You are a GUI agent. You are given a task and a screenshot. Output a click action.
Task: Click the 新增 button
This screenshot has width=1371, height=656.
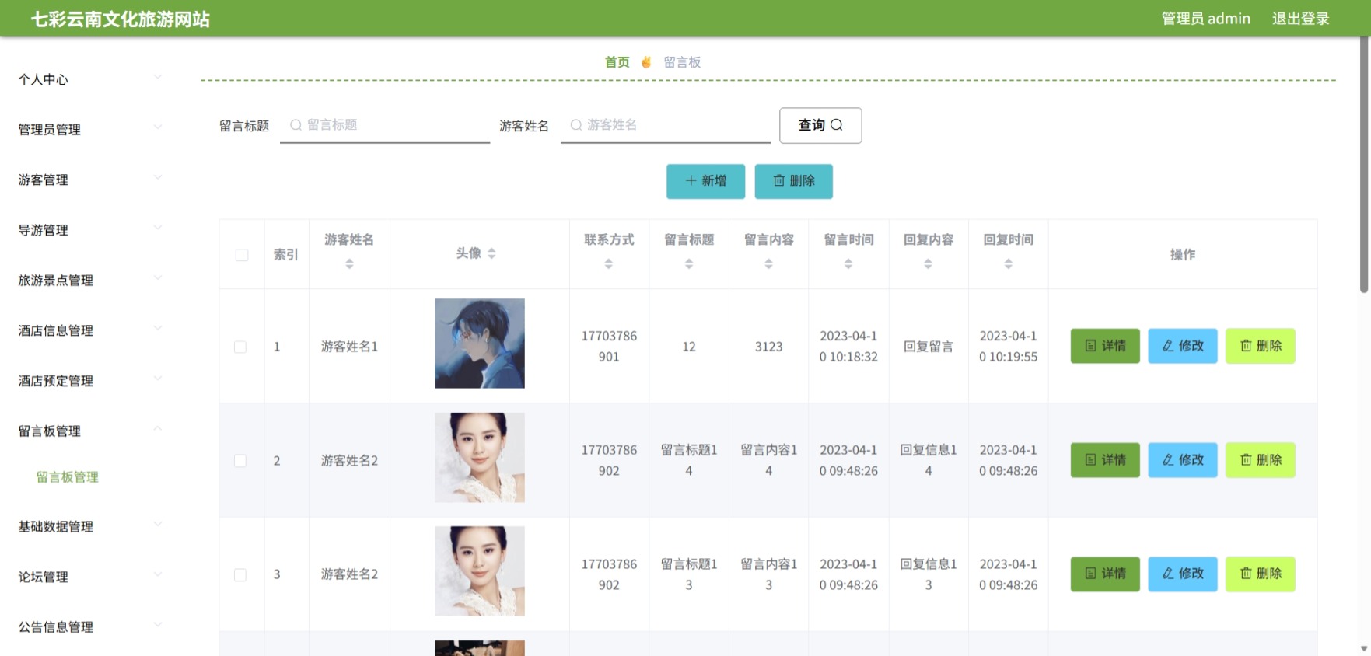(x=705, y=181)
